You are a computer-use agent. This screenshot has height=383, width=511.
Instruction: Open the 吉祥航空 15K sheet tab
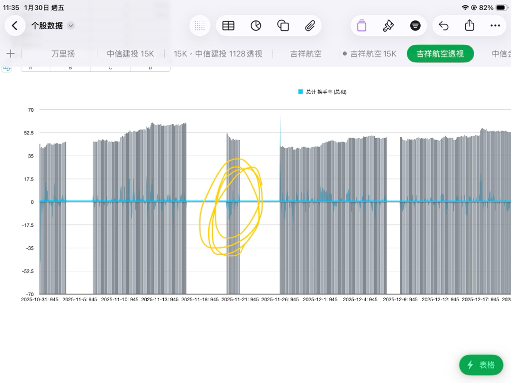coord(373,54)
